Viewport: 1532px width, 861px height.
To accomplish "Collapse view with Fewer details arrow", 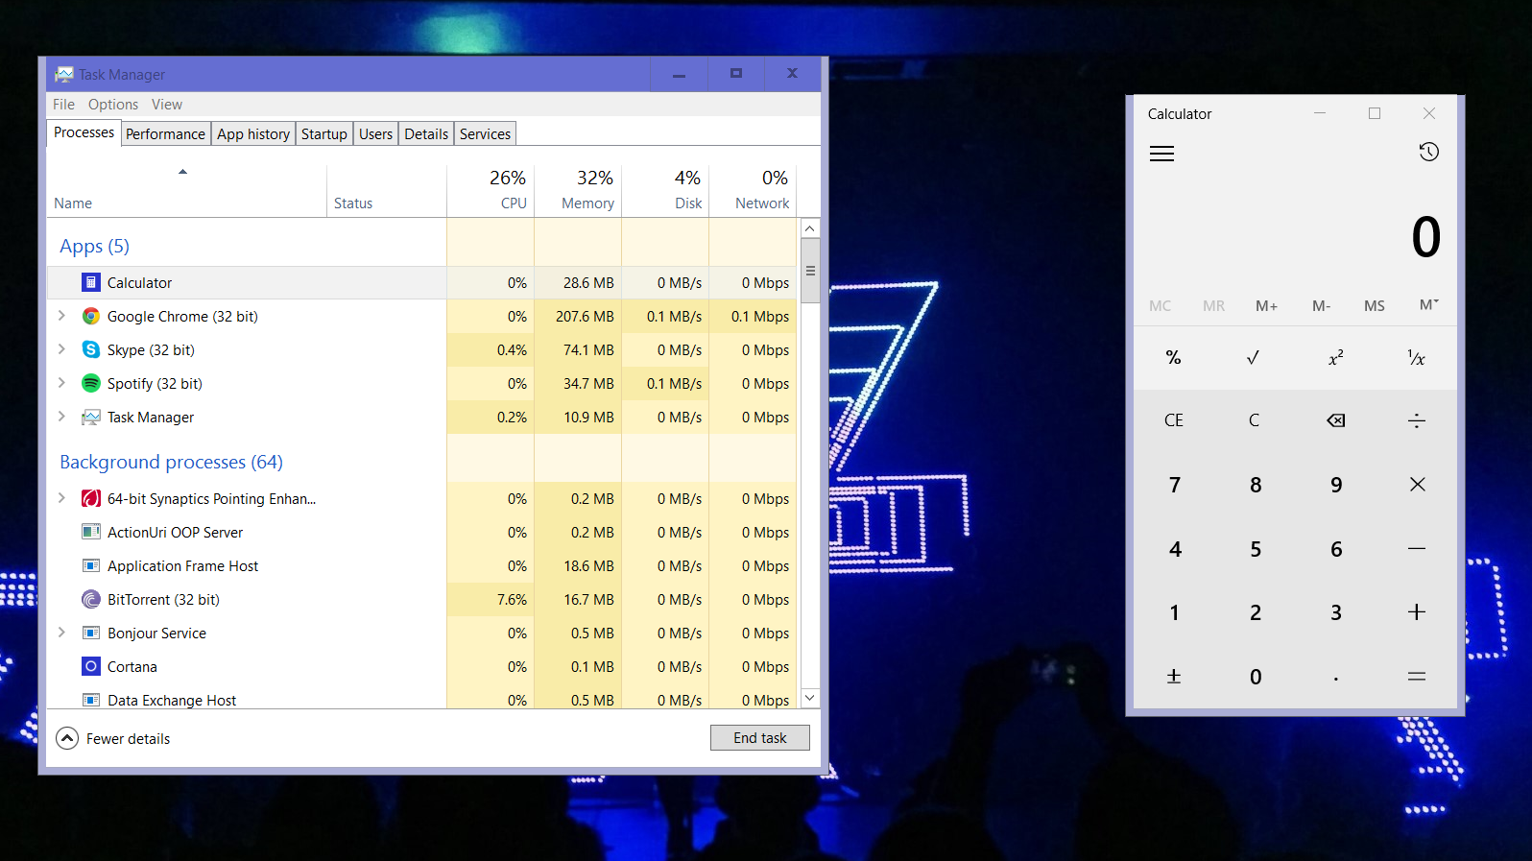I will point(67,738).
